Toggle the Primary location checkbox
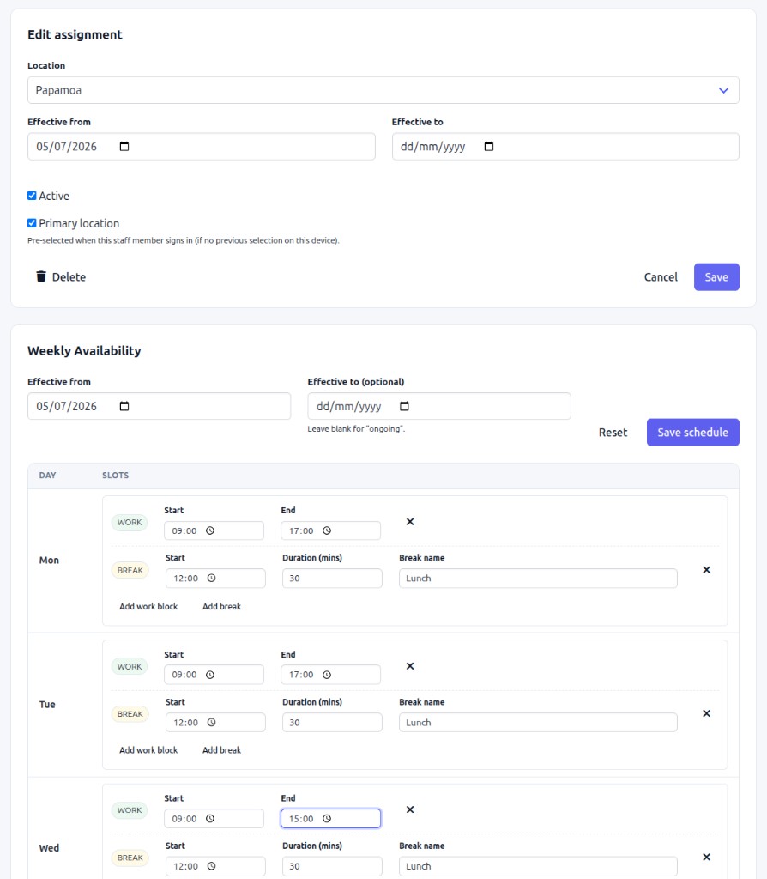 click(32, 223)
